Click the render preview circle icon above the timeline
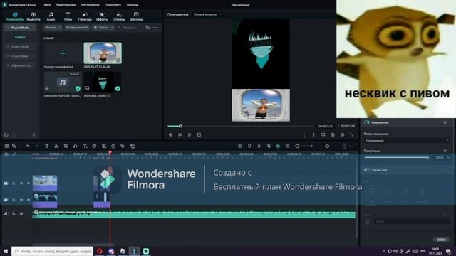The height and width of the screenshot is (256, 456). point(240,146)
